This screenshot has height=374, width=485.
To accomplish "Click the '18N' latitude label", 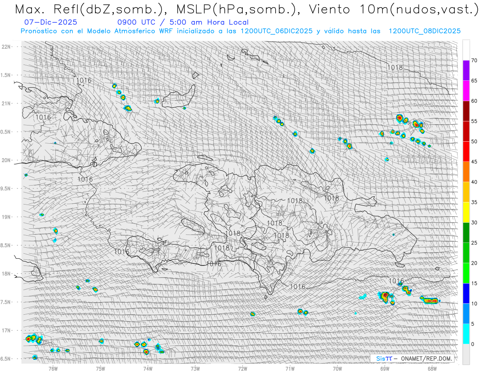I will click(x=6, y=274).
